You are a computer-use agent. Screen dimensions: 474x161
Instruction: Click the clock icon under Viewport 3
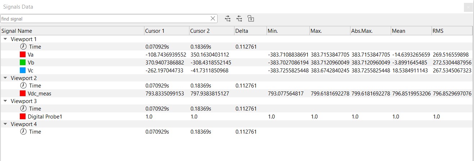23,109
